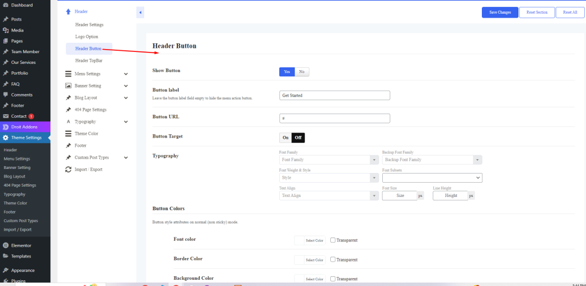586x286 pixels.
Task: Set Show Button to No
Action: tap(302, 71)
